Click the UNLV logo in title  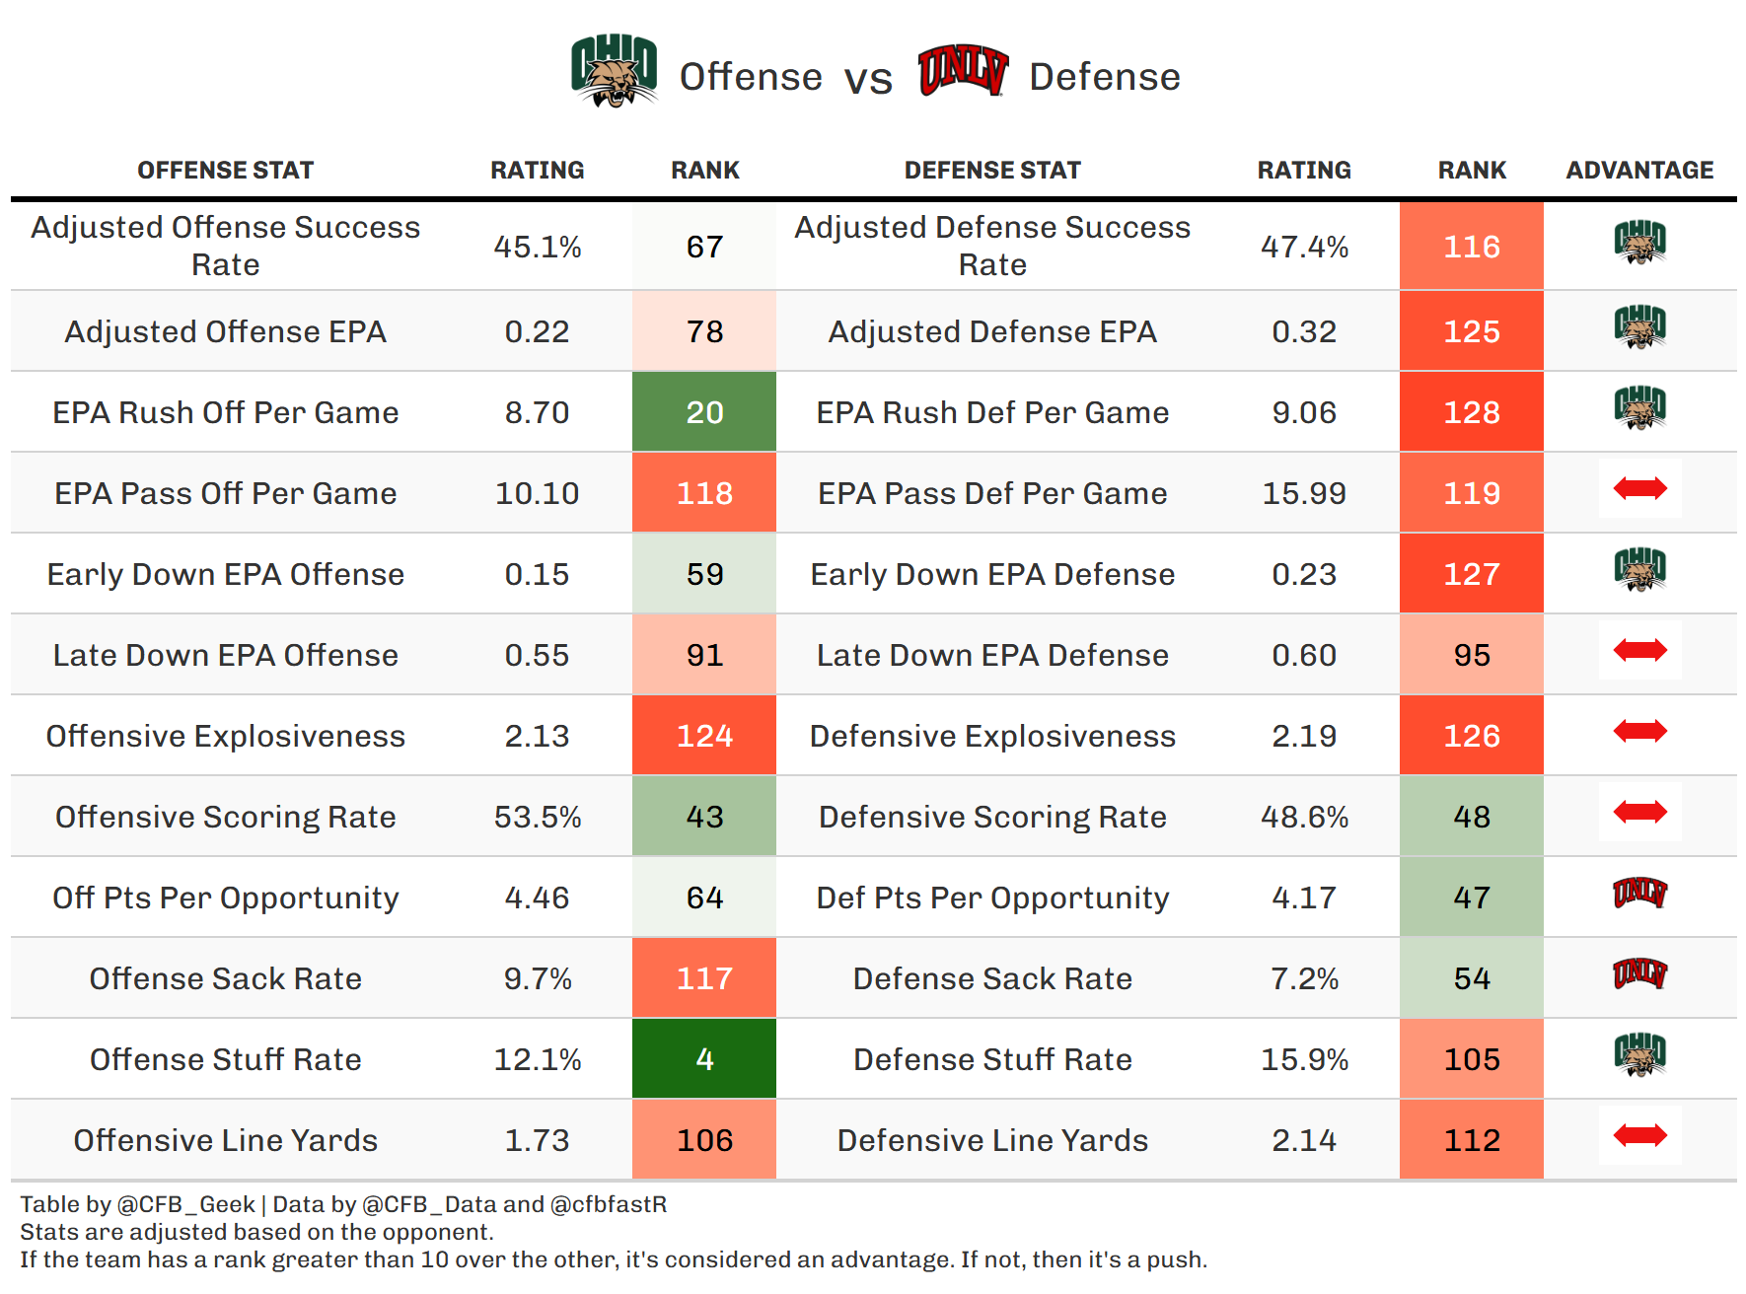pyautogui.click(x=963, y=71)
